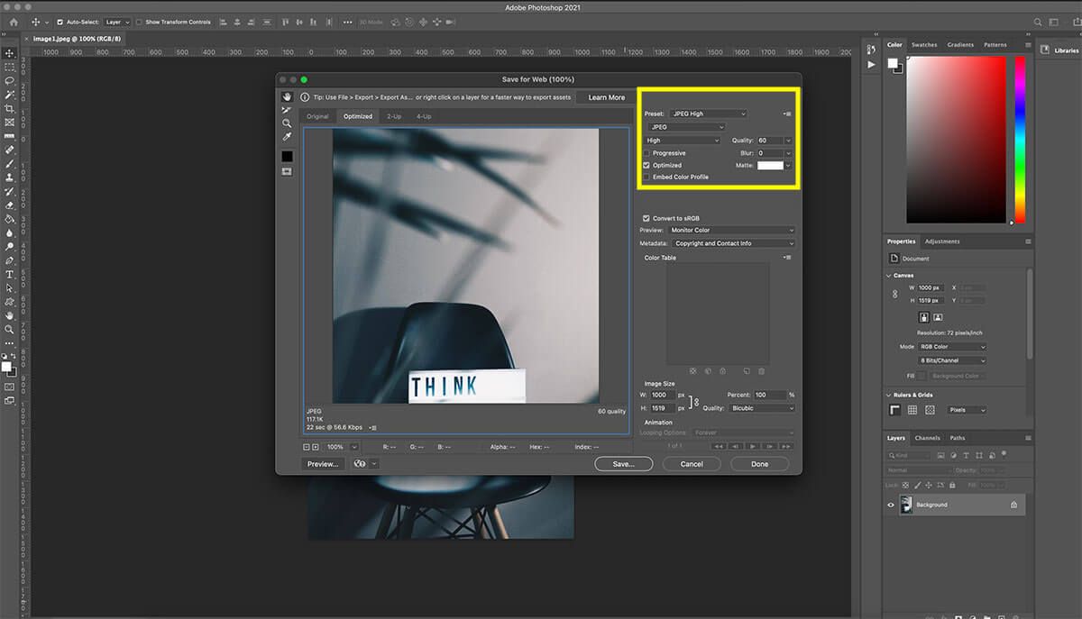Click the Quality value field showing 60
The height and width of the screenshot is (619, 1082).
(x=770, y=141)
